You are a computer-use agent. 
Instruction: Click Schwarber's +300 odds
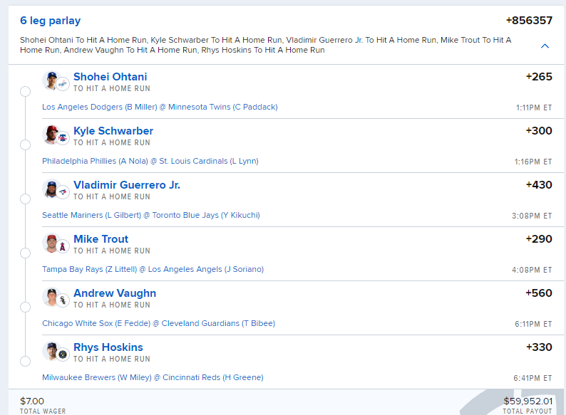pyautogui.click(x=539, y=131)
